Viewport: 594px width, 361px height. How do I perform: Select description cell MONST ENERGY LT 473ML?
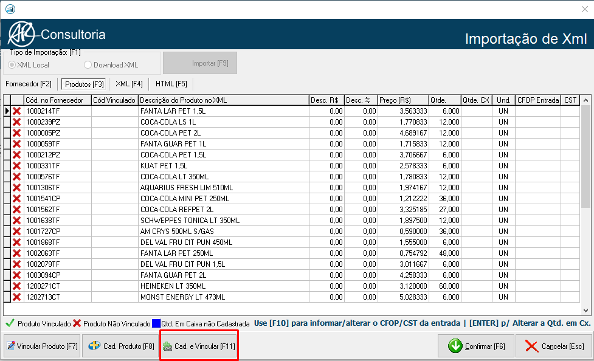[x=224, y=297]
